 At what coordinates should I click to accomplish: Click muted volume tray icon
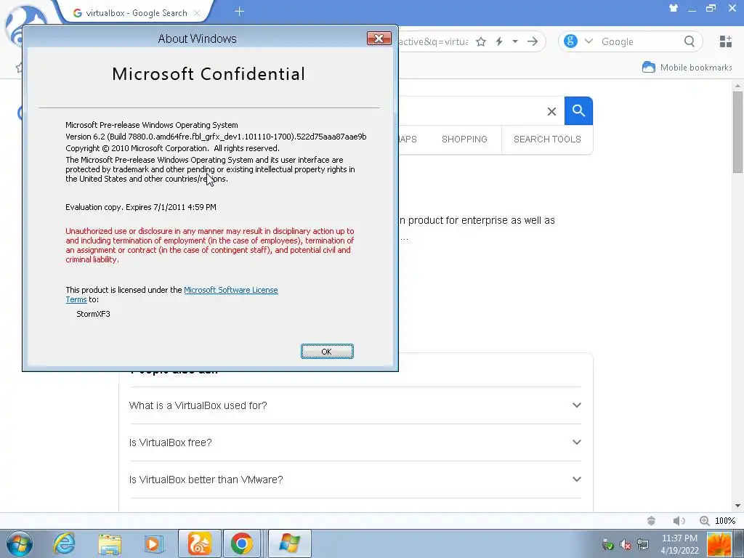coord(625,544)
